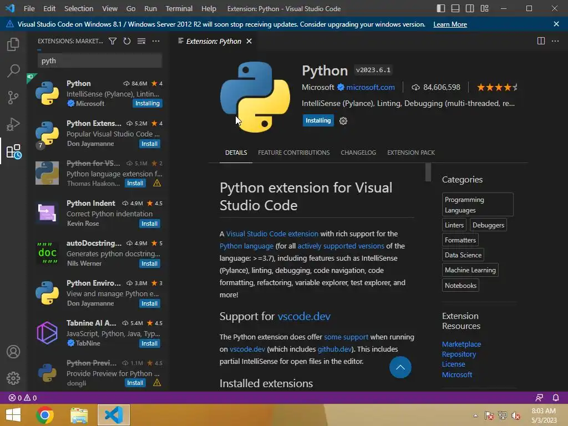
Task: Open microsoft.com publisher link
Action: 370,87
